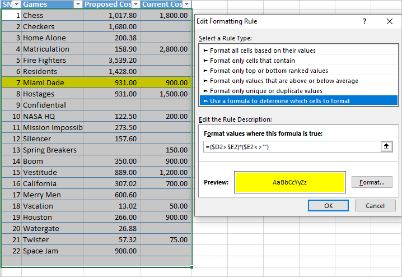402x277 pixels.
Task: Select the highlighted Miami Dade cell
Action: click(52, 82)
